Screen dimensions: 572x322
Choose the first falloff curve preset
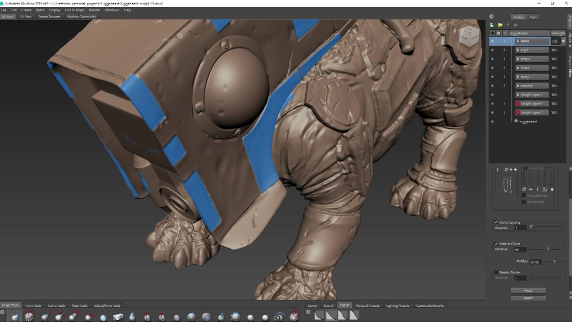(x=319, y=316)
